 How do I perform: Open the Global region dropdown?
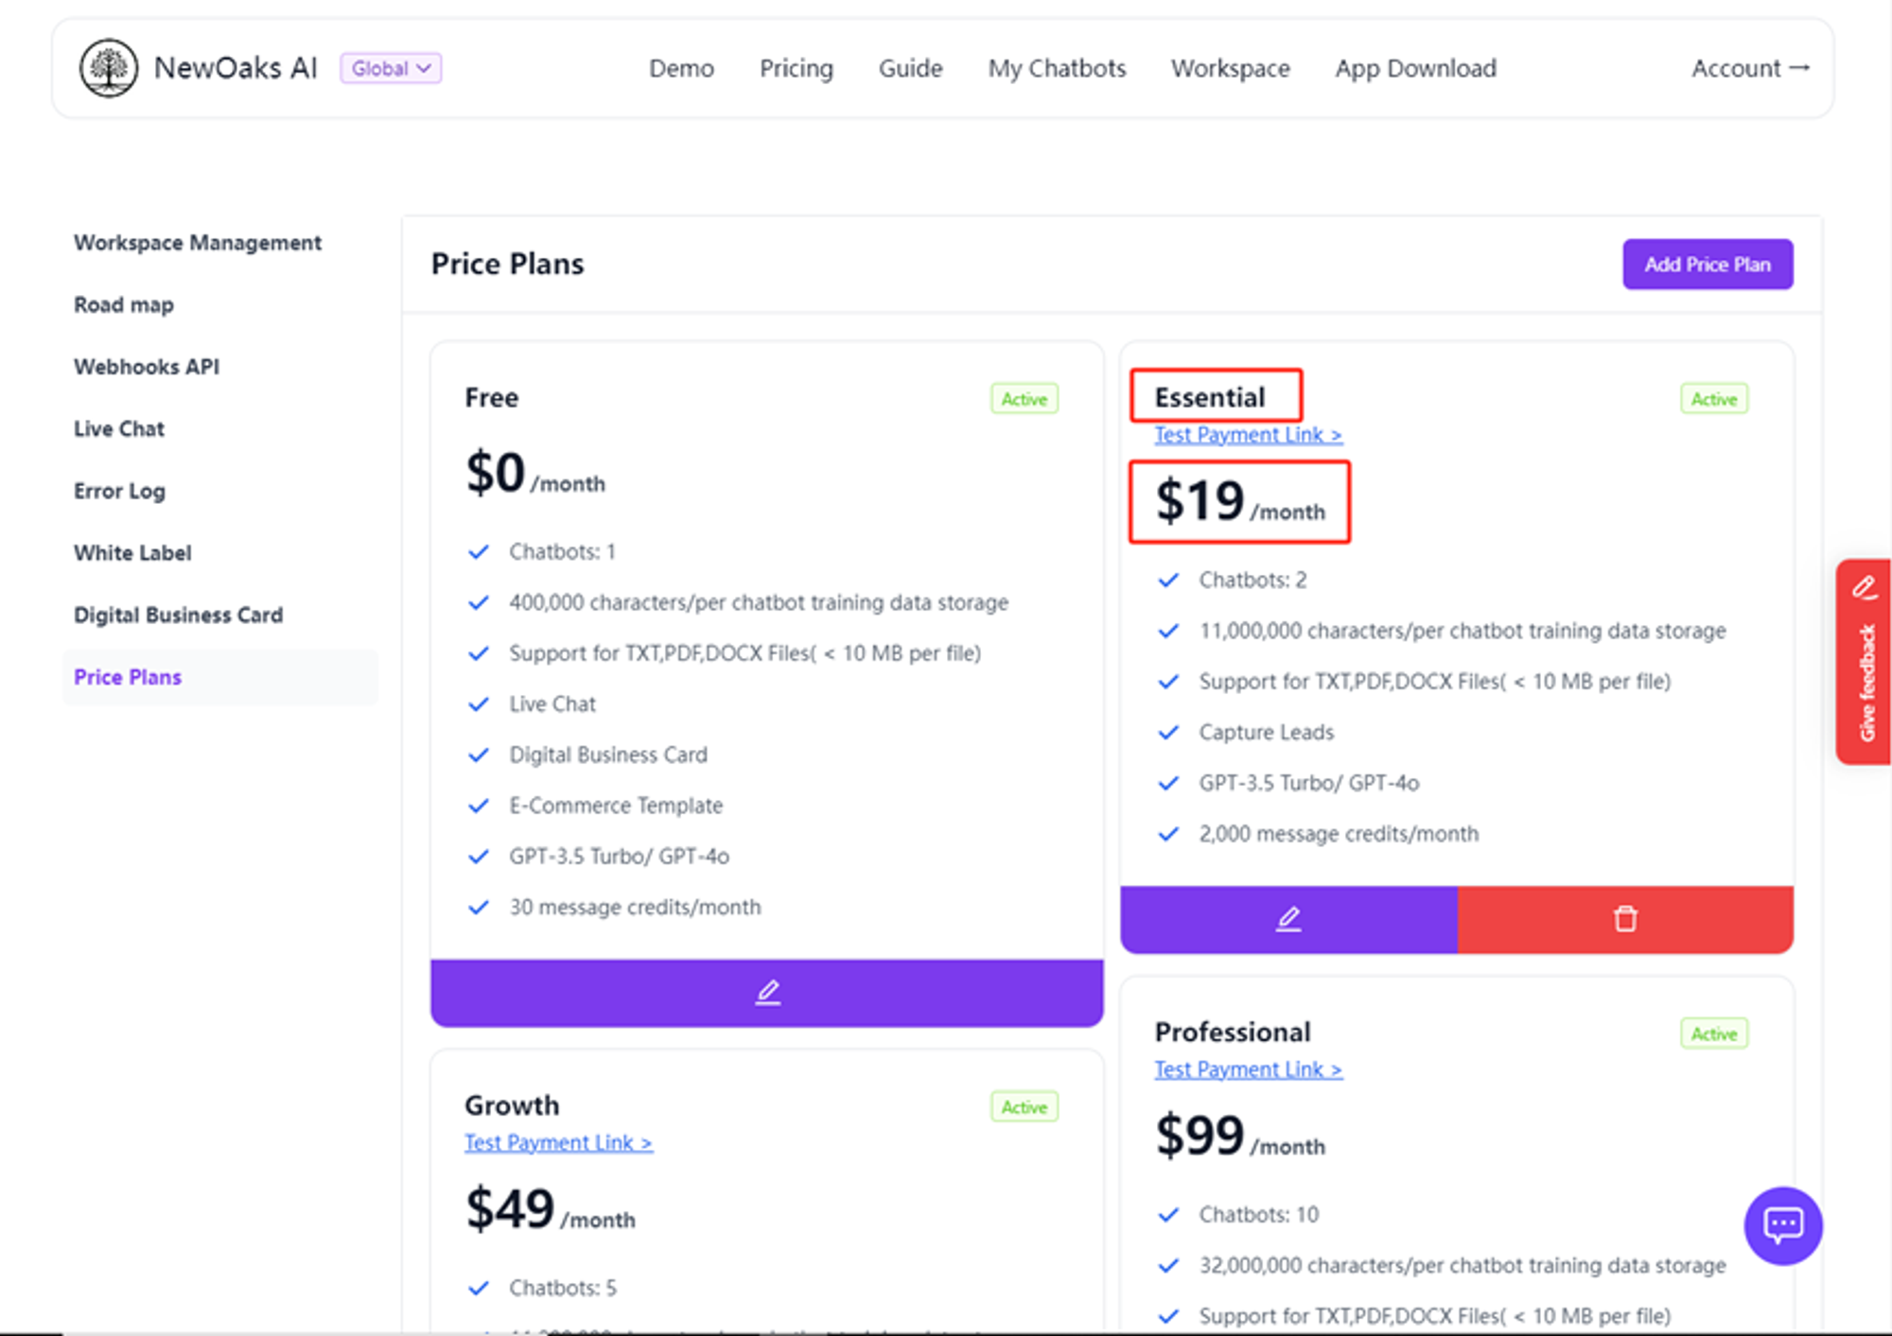point(391,68)
